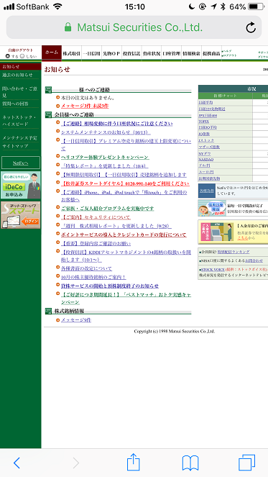Open the ネットストック・スマート login banner
This screenshot has height=477, width=268.
tap(21, 215)
